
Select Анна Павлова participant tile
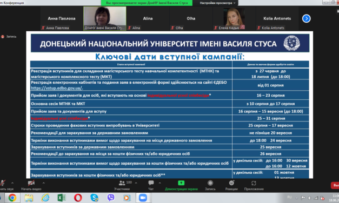point(62,18)
